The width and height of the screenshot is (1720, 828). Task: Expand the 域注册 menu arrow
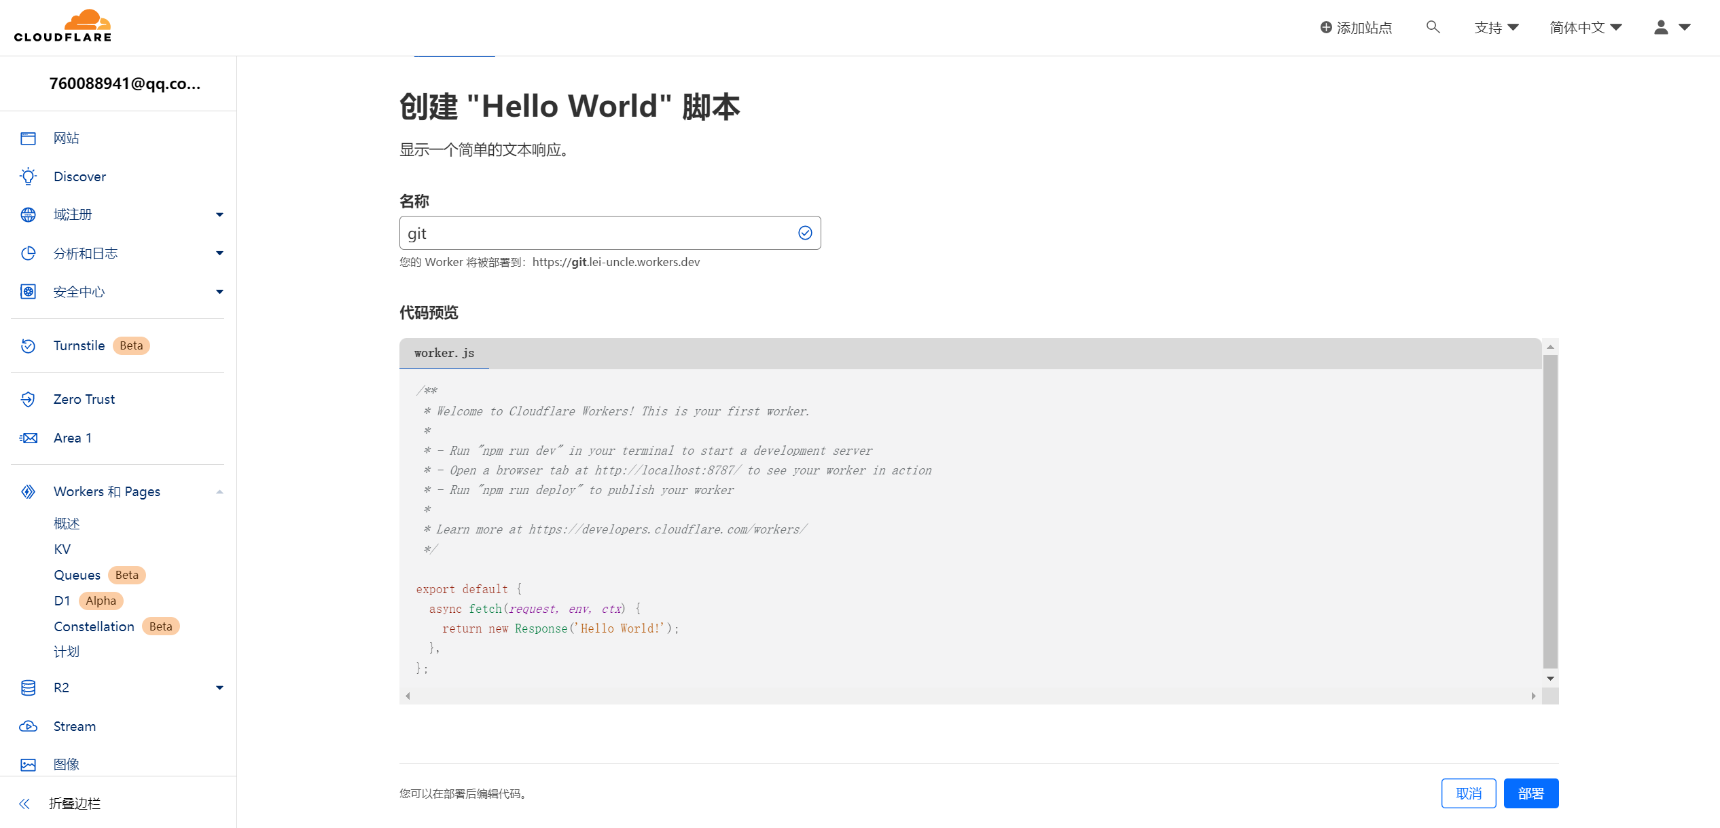[x=219, y=215]
